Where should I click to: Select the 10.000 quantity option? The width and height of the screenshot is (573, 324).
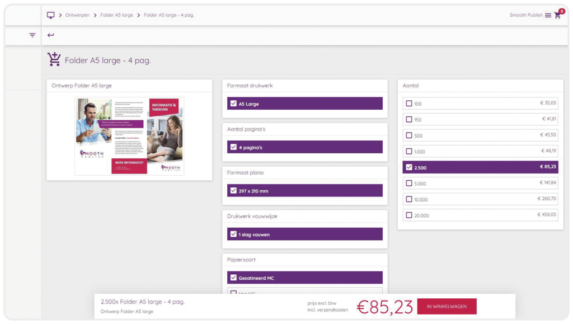[x=409, y=199]
